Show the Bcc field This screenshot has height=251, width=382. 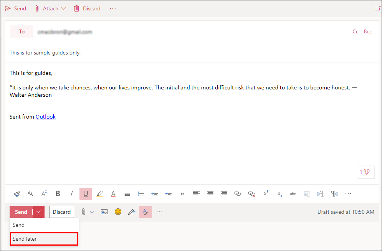pyautogui.click(x=368, y=31)
